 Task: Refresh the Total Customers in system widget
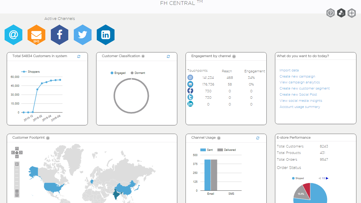(79, 56)
